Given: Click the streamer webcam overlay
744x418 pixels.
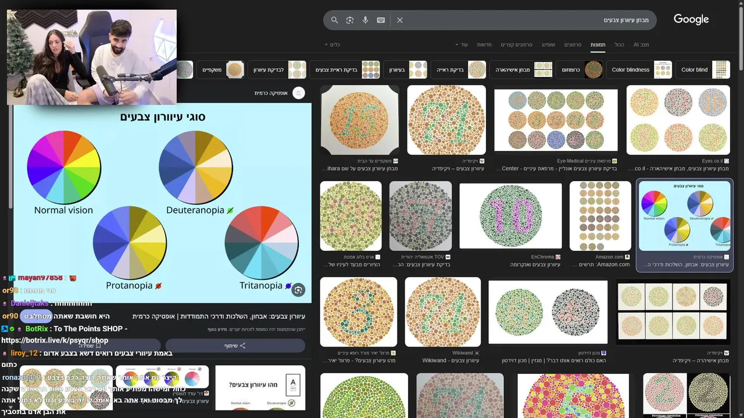Looking at the screenshot, I should click(x=92, y=57).
